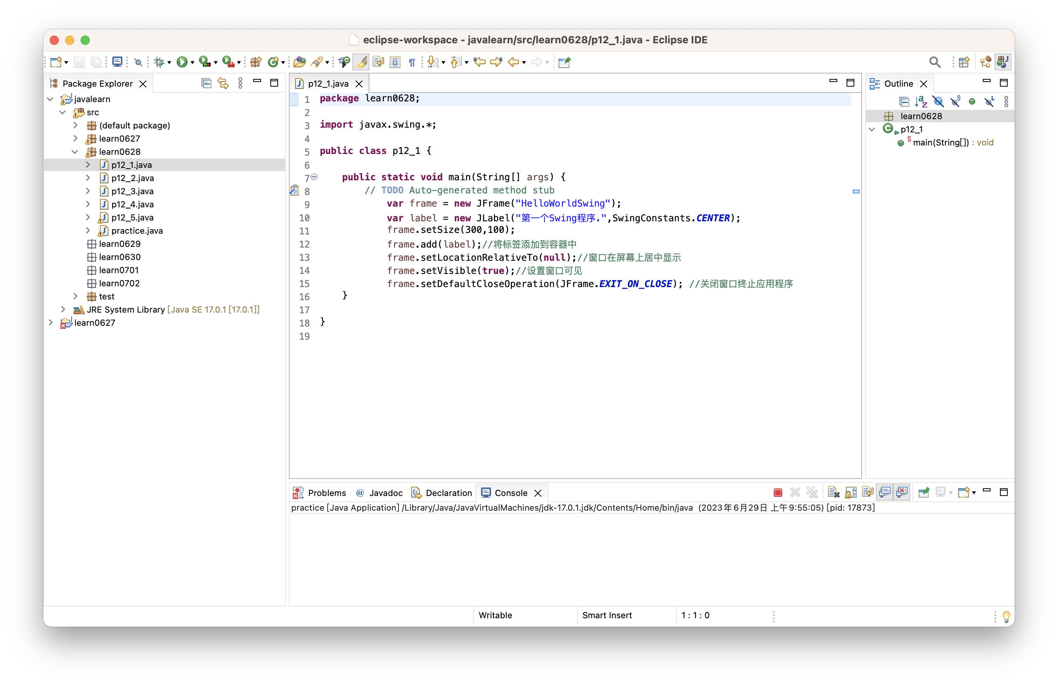
Task: Open the Debug dropdown arrow
Action: 169,63
